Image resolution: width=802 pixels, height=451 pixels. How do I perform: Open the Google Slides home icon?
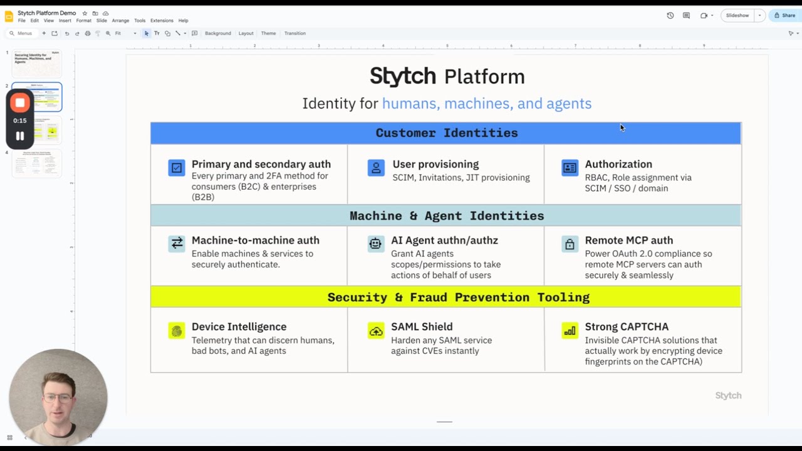9,16
